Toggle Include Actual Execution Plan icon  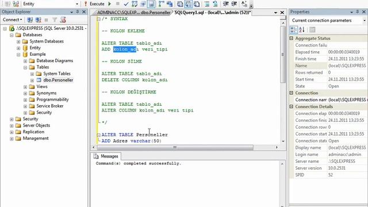[x=161, y=4]
